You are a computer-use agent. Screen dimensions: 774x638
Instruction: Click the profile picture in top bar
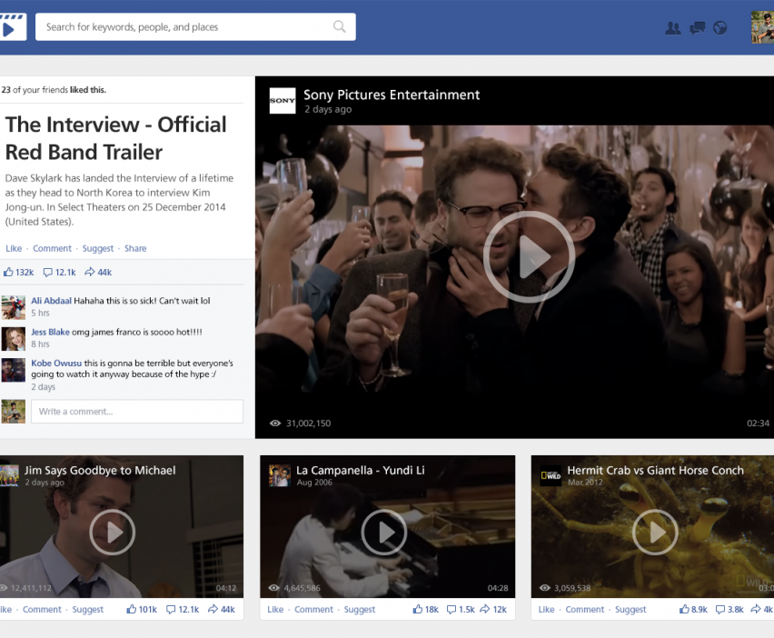(x=762, y=27)
